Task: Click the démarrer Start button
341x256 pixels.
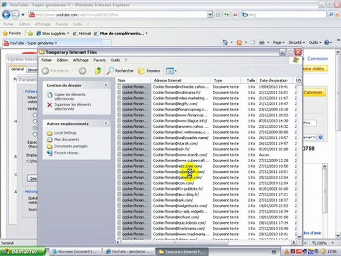Action: 23,252
